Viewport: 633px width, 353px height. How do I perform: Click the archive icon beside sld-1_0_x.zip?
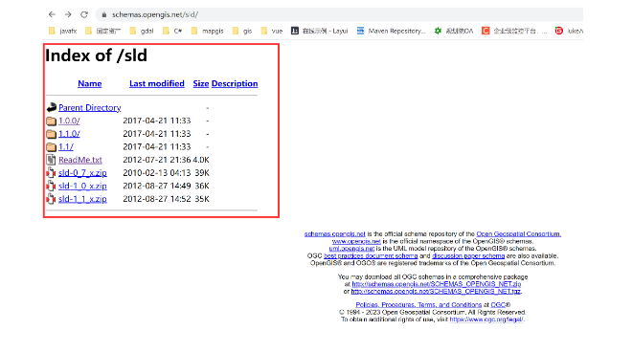click(x=51, y=186)
